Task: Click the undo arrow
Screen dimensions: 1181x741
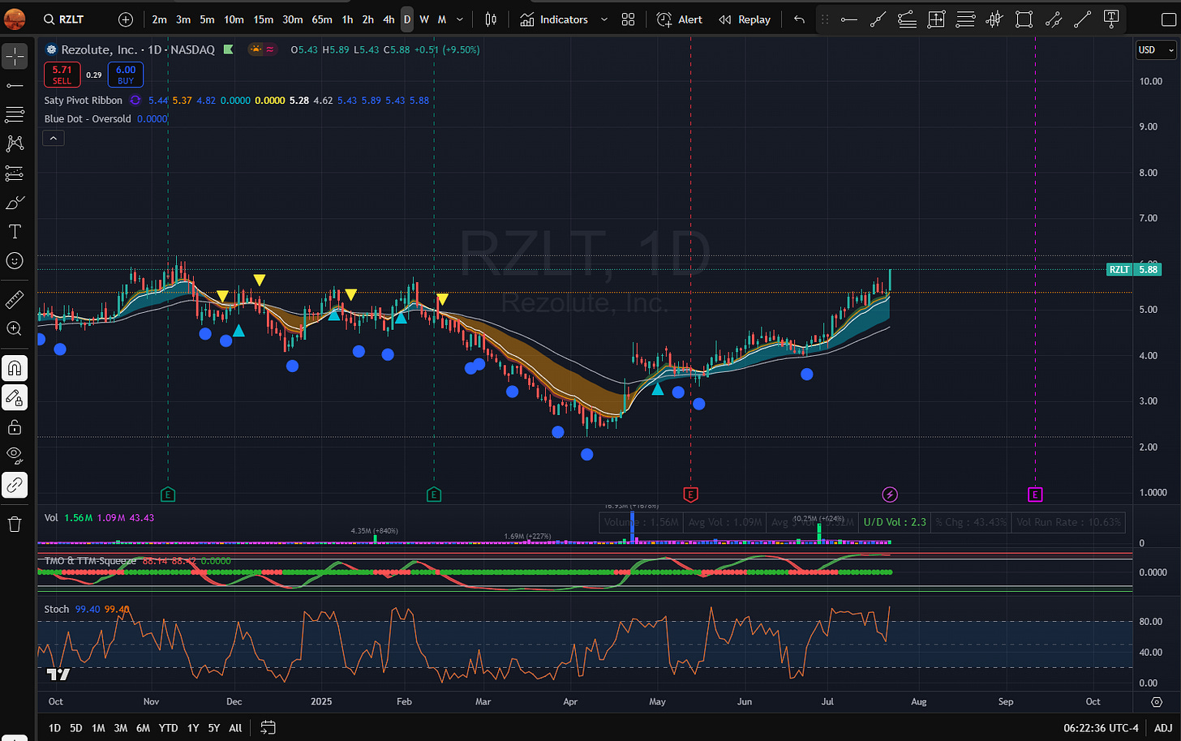Action: tap(799, 19)
